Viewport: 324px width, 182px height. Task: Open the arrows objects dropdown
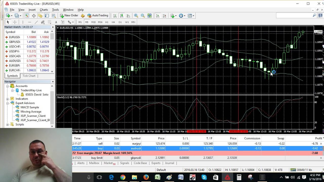pyautogui.click(x=70, y=22)
